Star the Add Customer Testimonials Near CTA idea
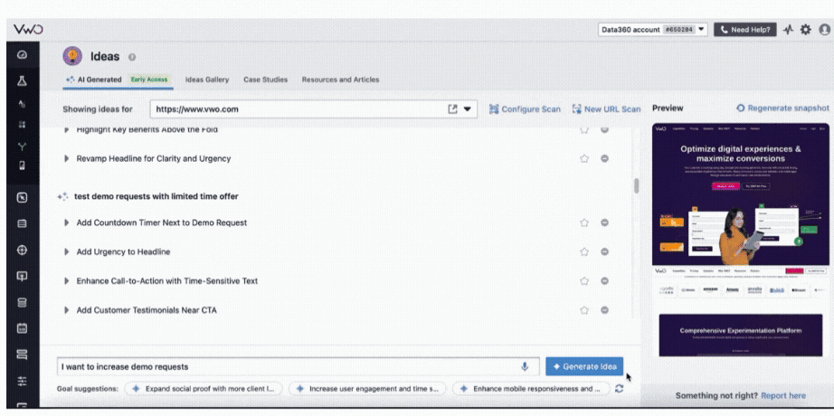Screen dimensions: 834x416 coord(584,310)
